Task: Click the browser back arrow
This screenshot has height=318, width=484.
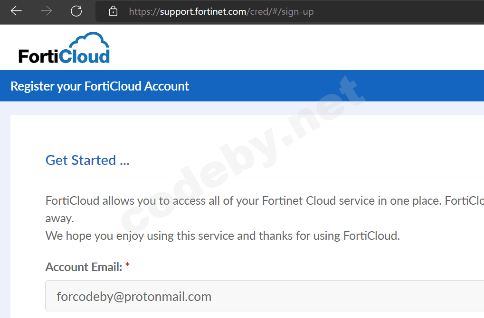Action: pos(16,11)
